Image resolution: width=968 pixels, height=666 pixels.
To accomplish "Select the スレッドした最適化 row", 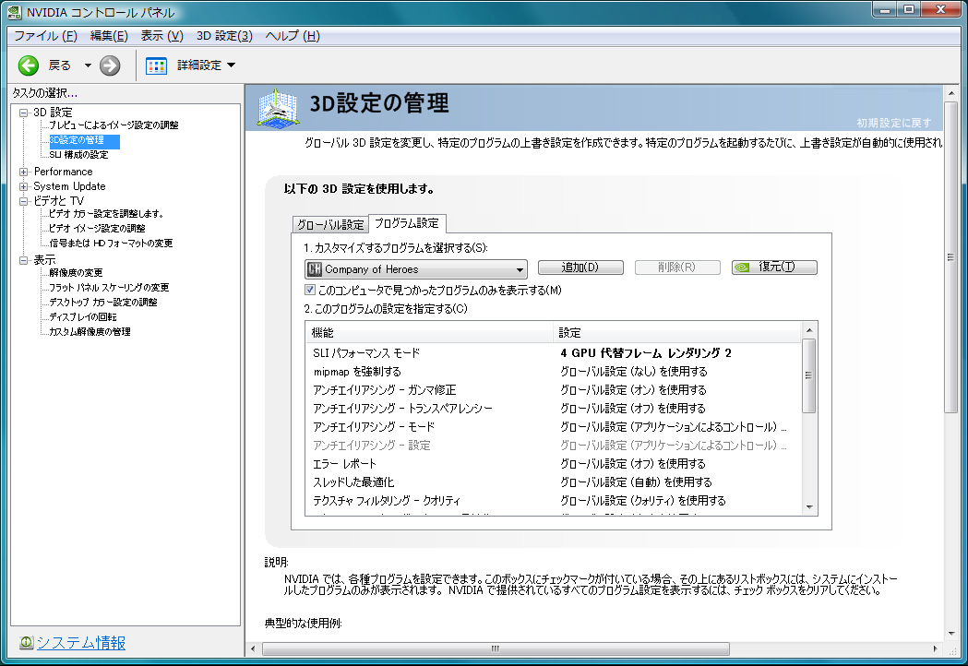I will [x=553, y=482].
